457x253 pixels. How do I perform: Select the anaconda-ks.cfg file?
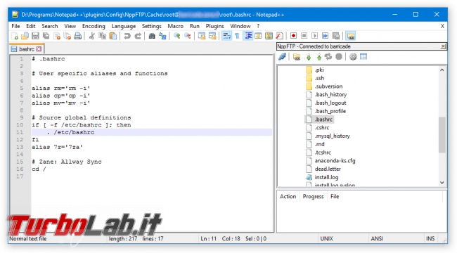pos(335,161)
